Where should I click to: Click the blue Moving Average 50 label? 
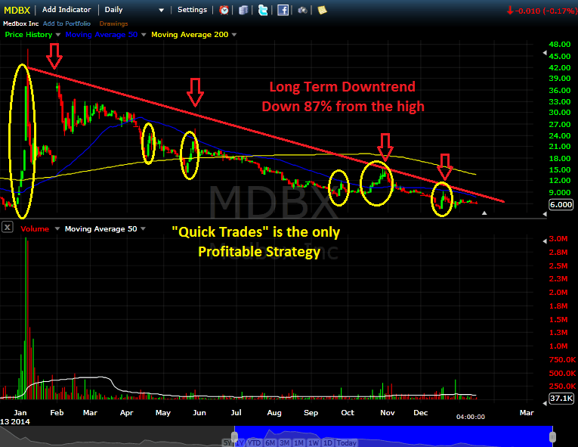coord(101,35)
